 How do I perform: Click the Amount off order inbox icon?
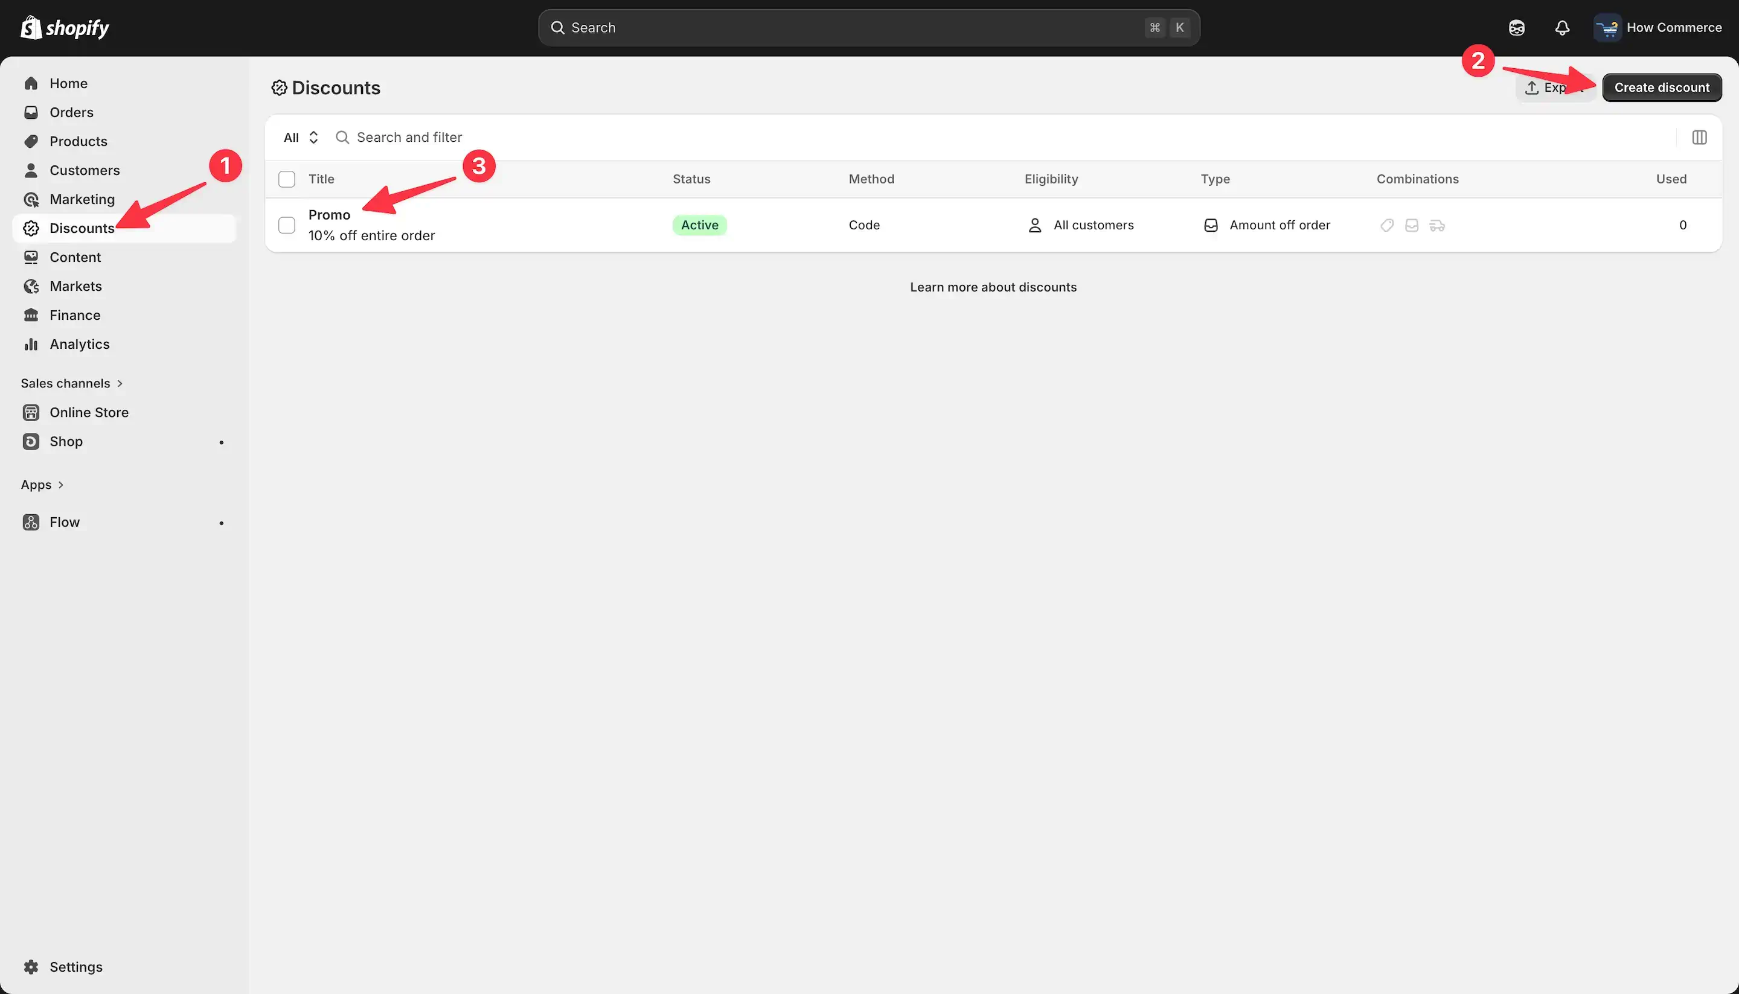pyautogui.click(x=1210, y=225)
